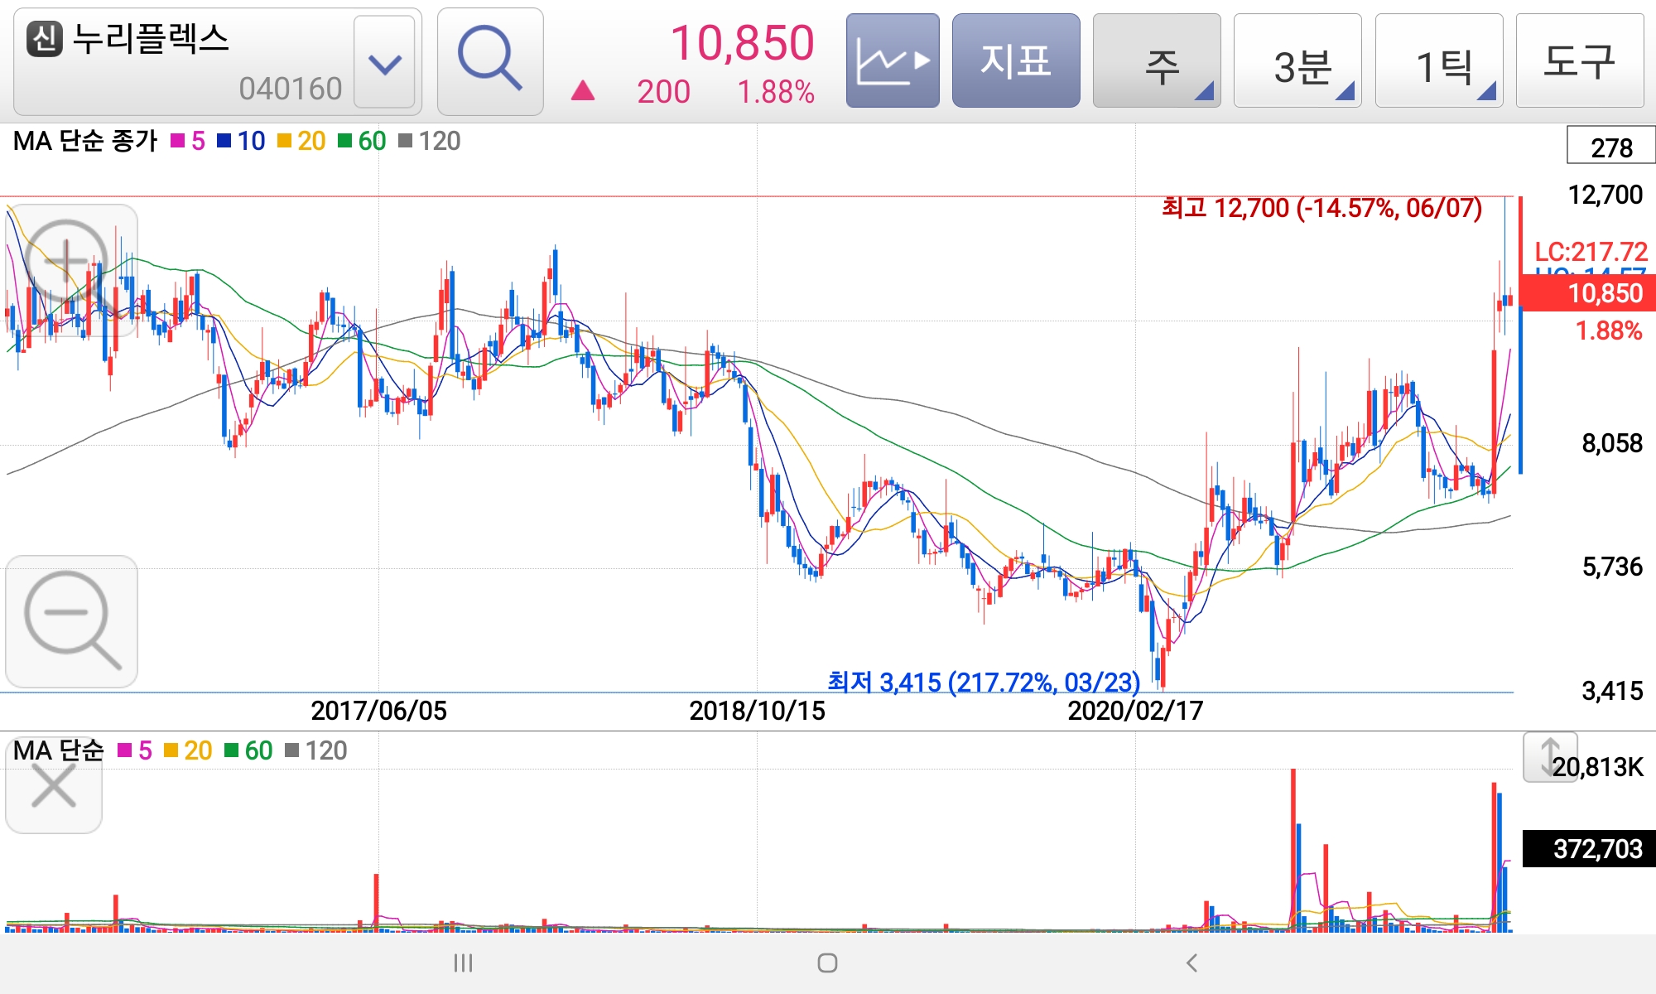Open the 도구 tools menu

[1579, 61]
